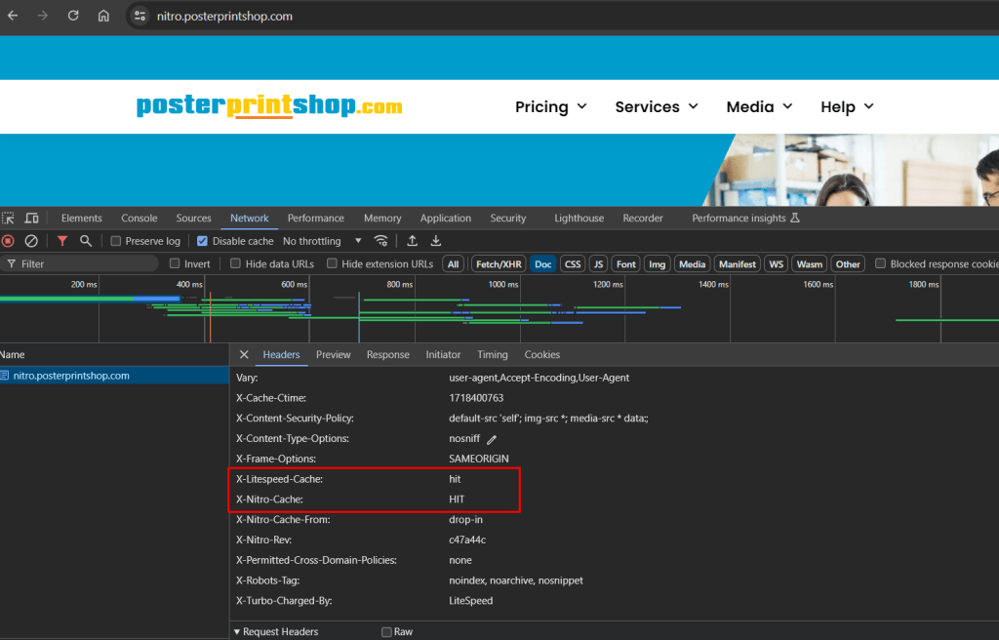This screenshot has width=999, height=640.
Task: Enable the Preserve log checkbox
Action: click(x=116, y=241)
